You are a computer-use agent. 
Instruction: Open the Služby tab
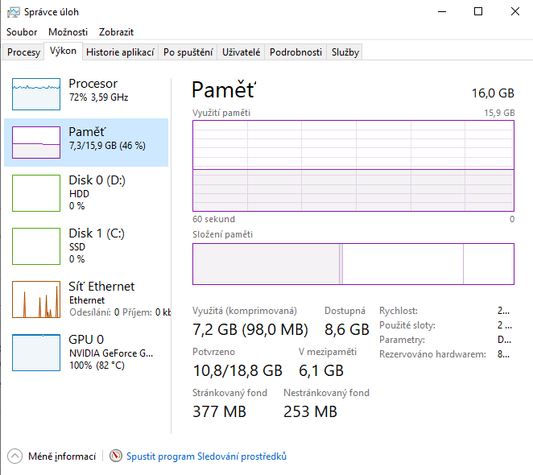coord(345,52)
